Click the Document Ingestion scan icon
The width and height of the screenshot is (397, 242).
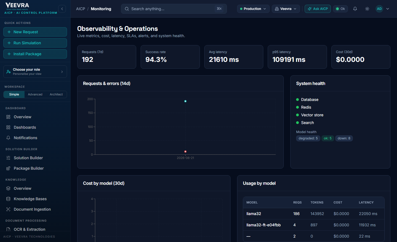(8, 209)
